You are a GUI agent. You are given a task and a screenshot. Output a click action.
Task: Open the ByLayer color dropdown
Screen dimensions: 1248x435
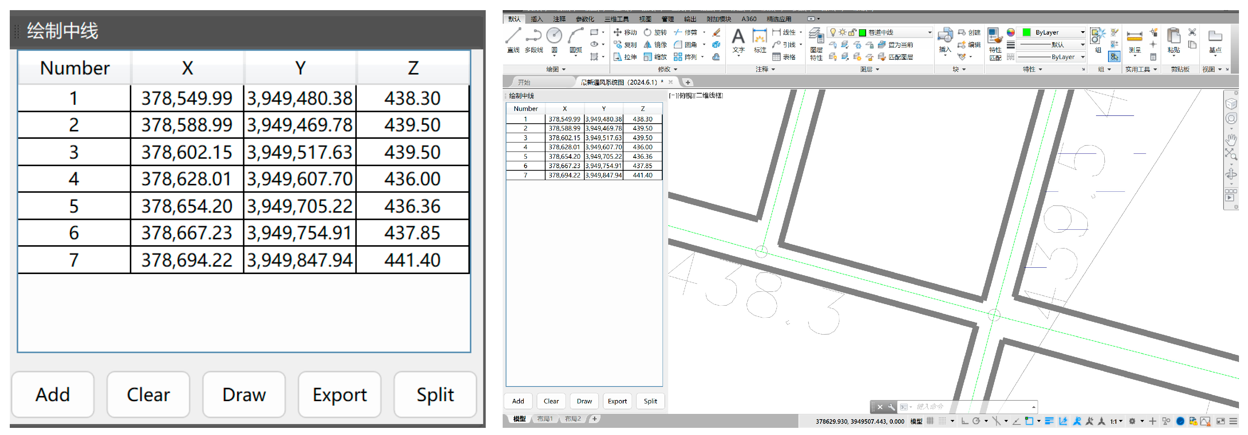(1082, 32)
